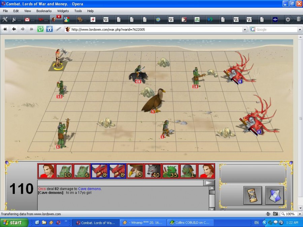Viewport: 303px width, 227px height.
Task: Click the Wait hourglass button
Action: 253,195
